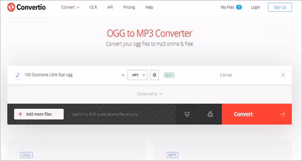The width and height of the screenshot is (302, 161).
Task: Open the settings gear for the ogg file
Action: tap(155, 75)
